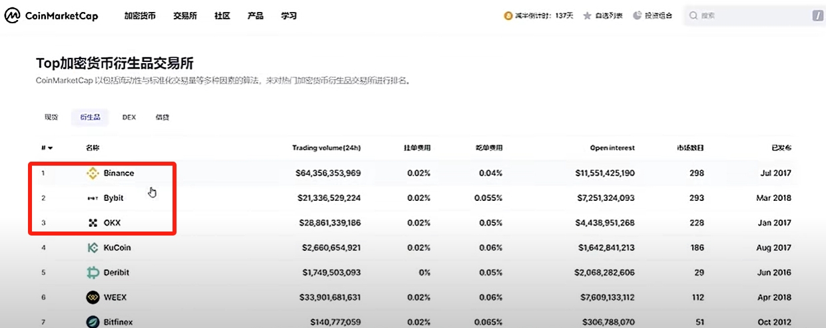Click the Bybit exchange logo icon
Image resolution: width=826 pixels, height=328 pixels.
tap(93, 198)
